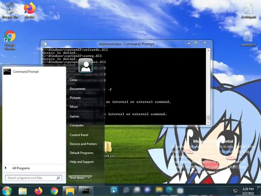Image resolution: width=261 pixels, height=196 pixels.
Task: Open Devices and Printers
Action: 83,144
